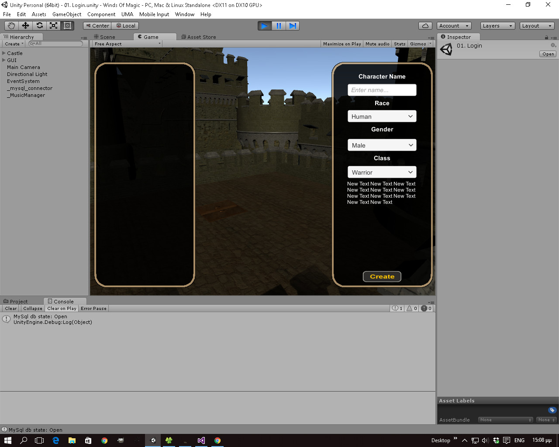Toggle pivot mode Center button
The image size is (559, 447).
coord(97,26)
